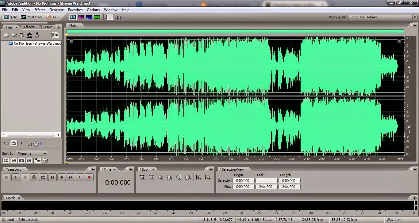419x223 pixels.
Task: Choose the Time Selection tool
Action: pyautogui.click(x=110, y=17)
